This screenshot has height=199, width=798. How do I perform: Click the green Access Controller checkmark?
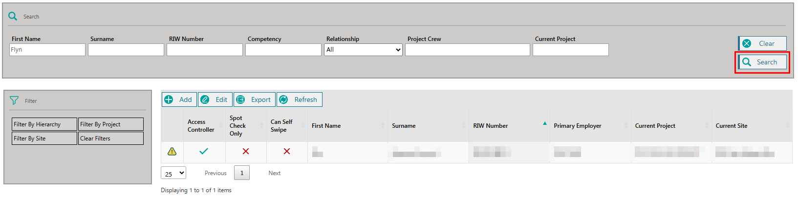(x=204, y=152)
